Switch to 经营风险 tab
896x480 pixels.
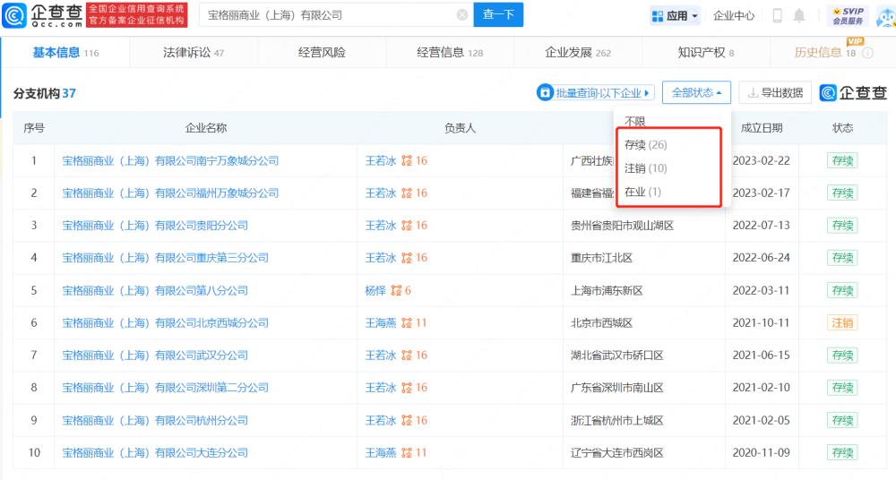coord(322,53)
